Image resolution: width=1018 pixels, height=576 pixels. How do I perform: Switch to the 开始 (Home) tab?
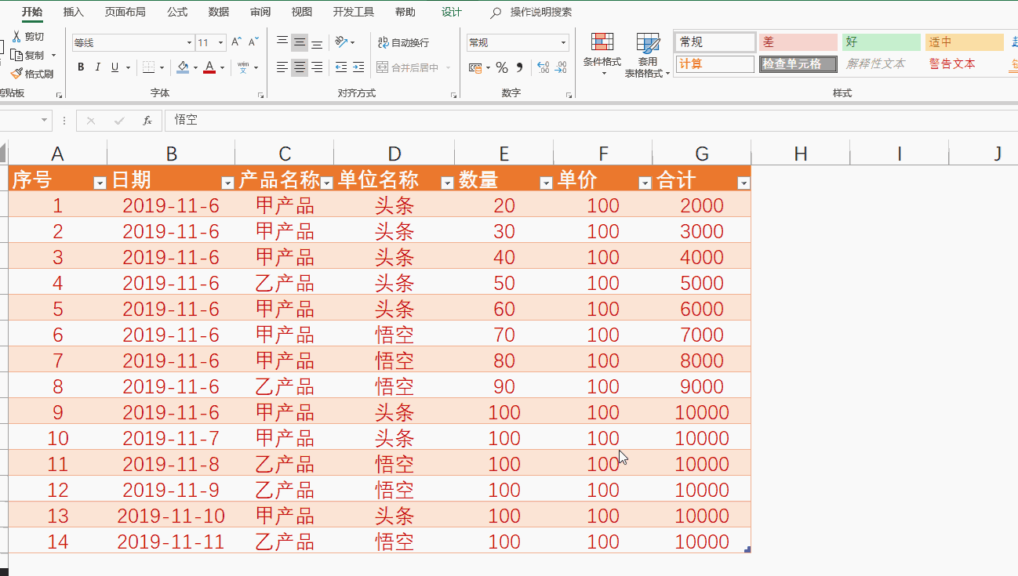tap(32, 12)
